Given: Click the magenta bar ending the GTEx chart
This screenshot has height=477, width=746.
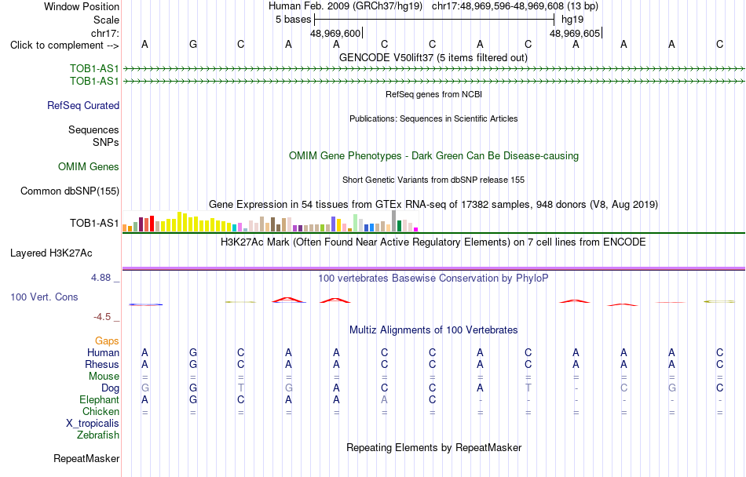Looking at the screenshot, I should [416, 229].
